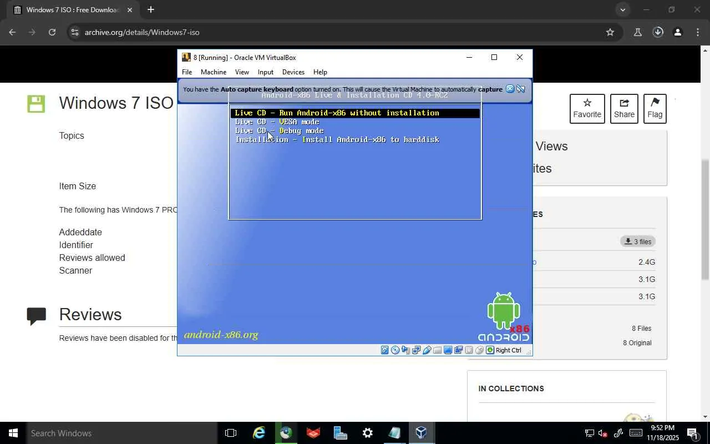Open Settings gear on the taskbar
The height and width of the screenshot is (444, 710).
[367, 433]
